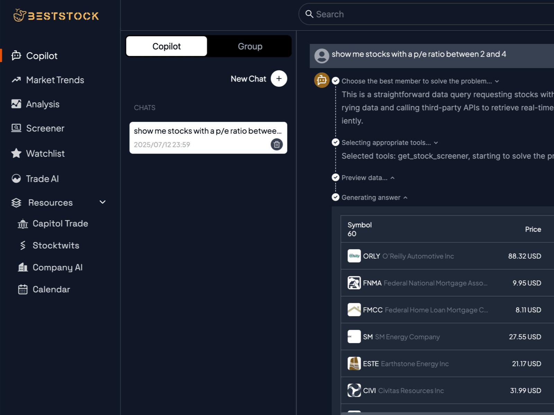Open the Watchlist star icon
554x415 pixels.
[16, 153]
